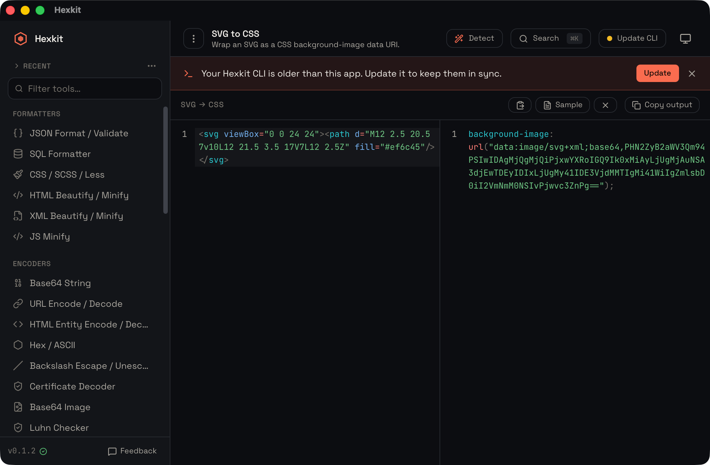Click the URL Encode / Decode link icon

(x=18, y=304)
